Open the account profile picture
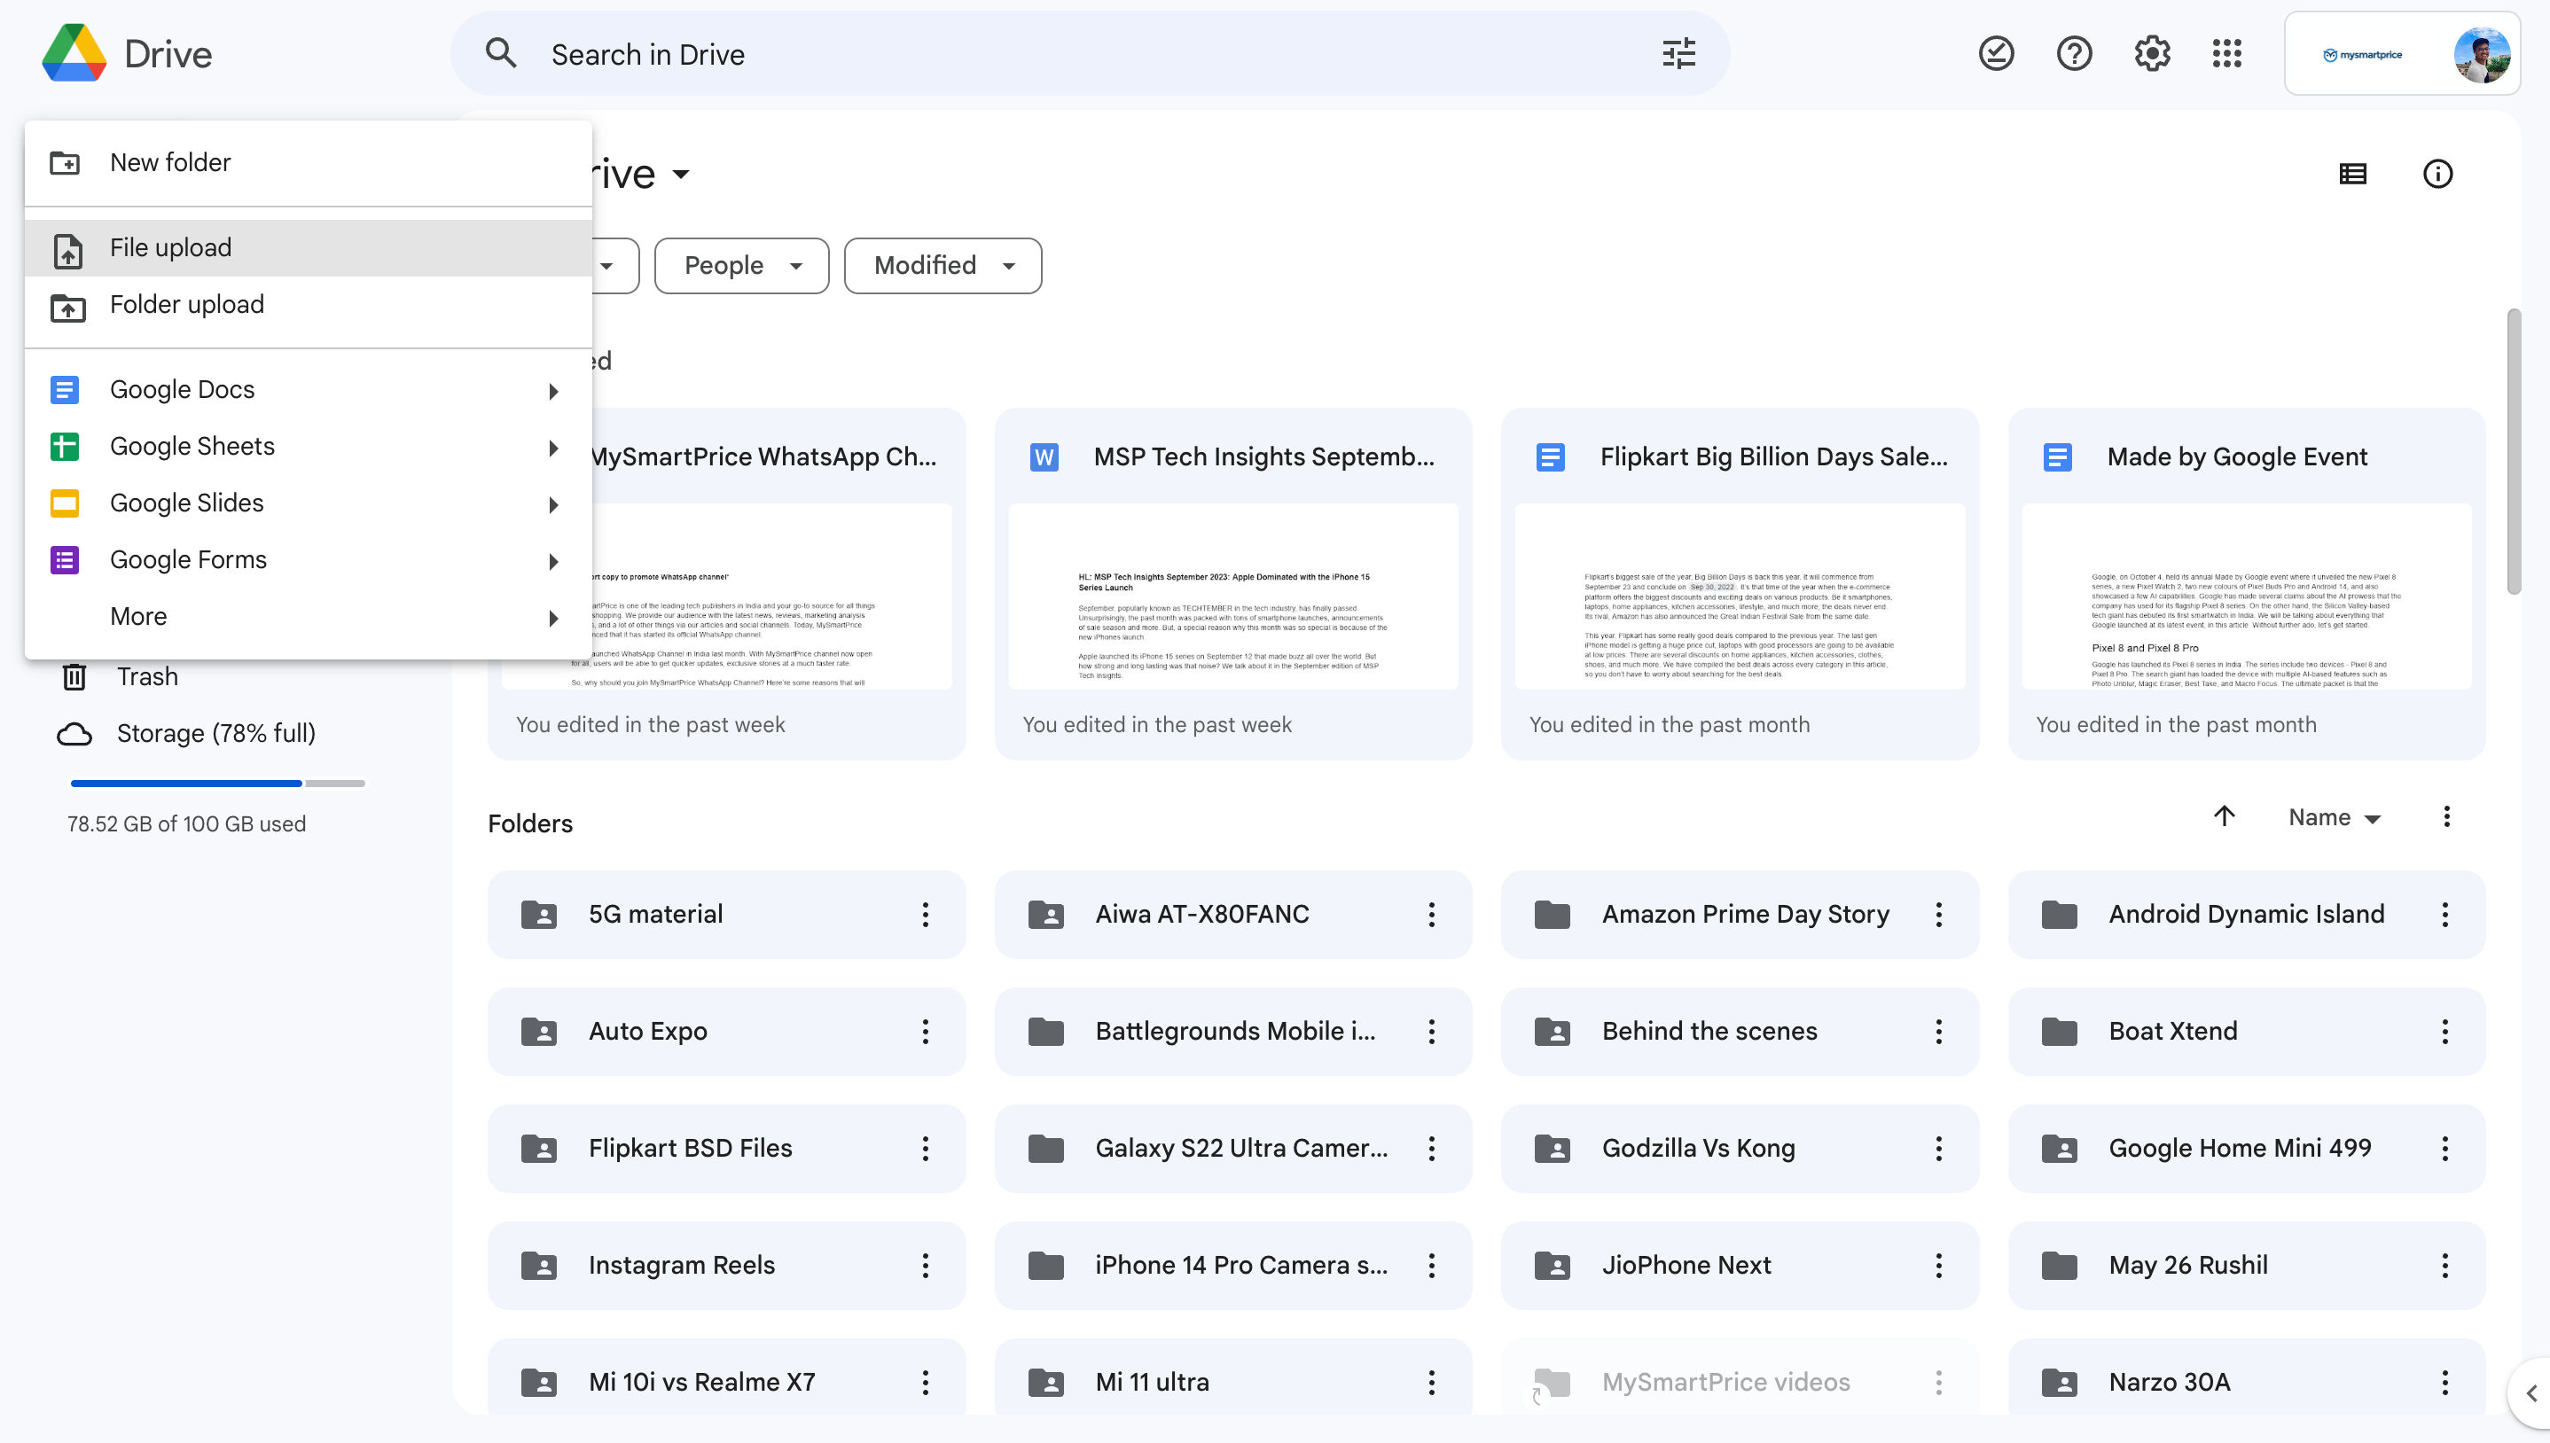This screenshot has height=1443, width=2550. coord(2482,54)
